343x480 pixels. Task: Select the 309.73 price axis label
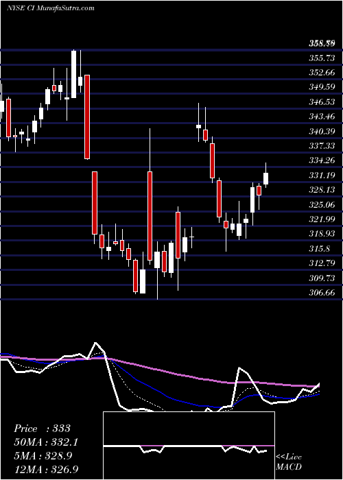(322, 278)
